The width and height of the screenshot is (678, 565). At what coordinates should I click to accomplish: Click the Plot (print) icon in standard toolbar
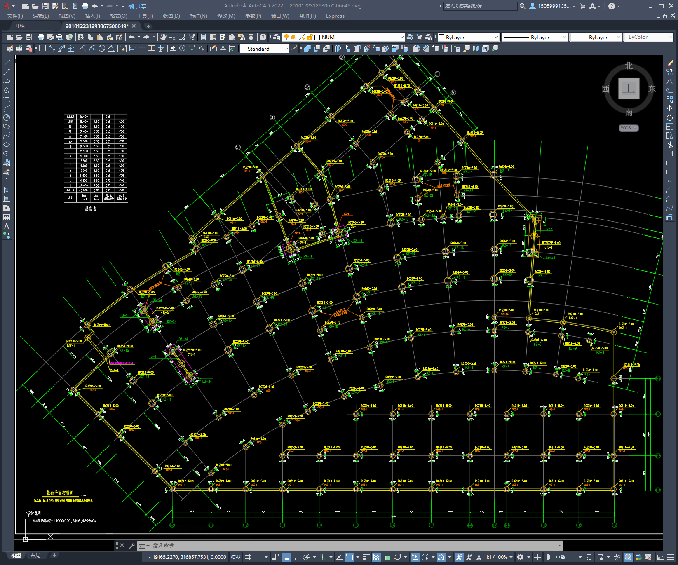(x=41, y=37)
